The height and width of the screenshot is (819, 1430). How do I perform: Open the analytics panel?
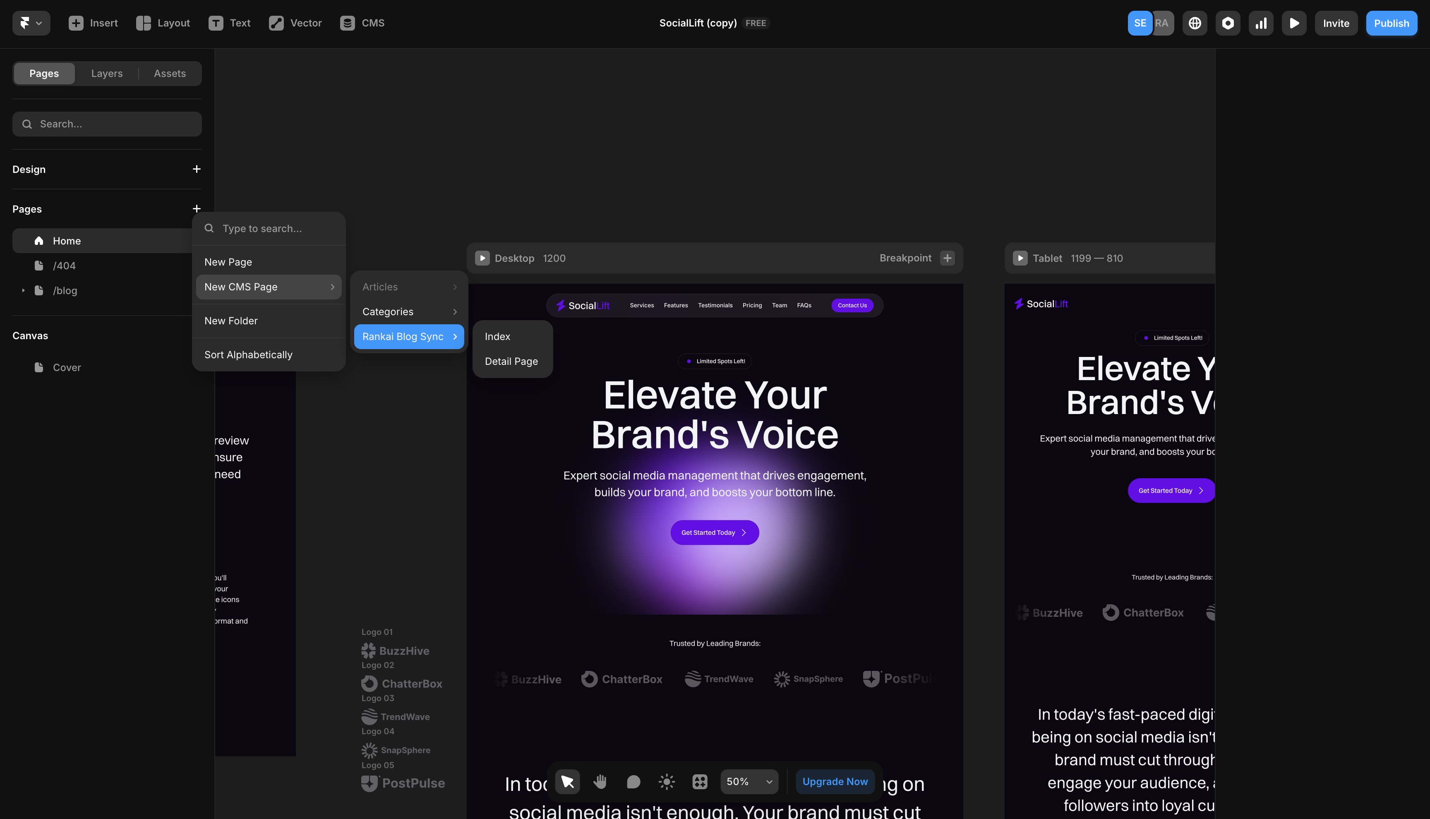click(1261, 23)
